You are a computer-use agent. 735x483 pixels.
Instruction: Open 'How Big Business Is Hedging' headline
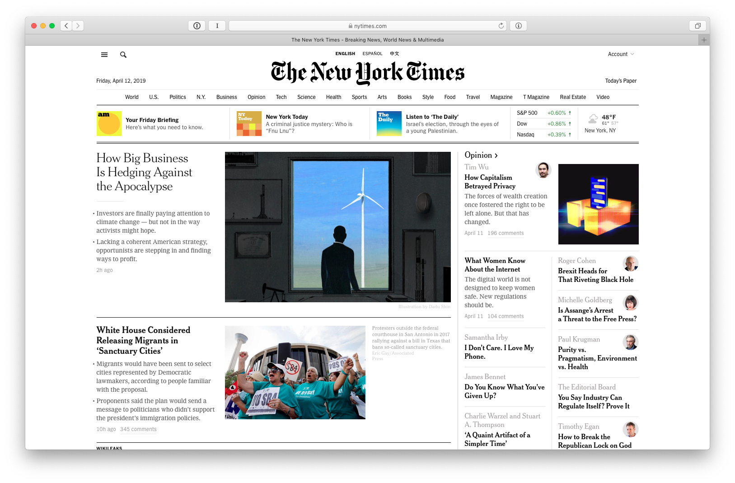click(144, 172)
